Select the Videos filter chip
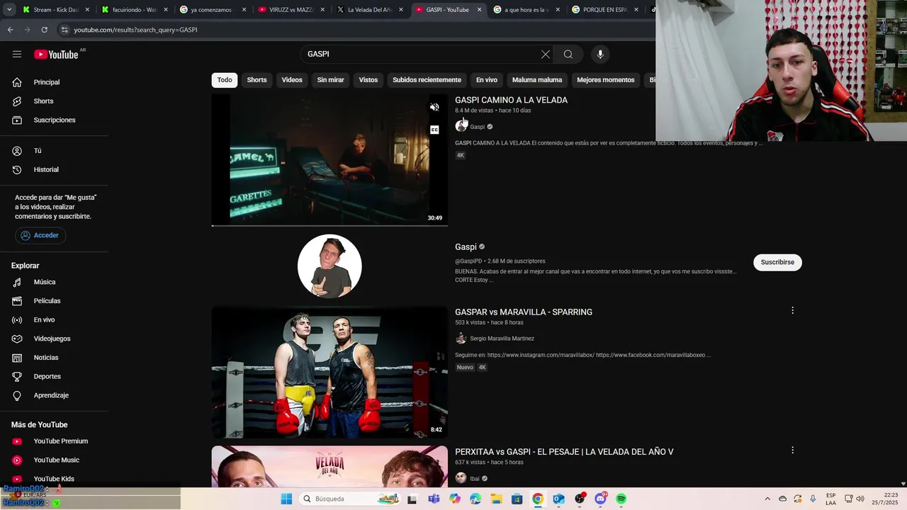Image resolution: width=907 pixels, height=510 pixels. [292, 80]
